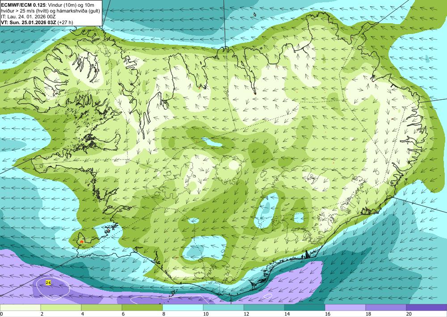The width and height of the screenshot is (447, 317).
Task: Click the "IT: Lau. 24. 01. 2026 00Z" line
Action: coord(28,17)
